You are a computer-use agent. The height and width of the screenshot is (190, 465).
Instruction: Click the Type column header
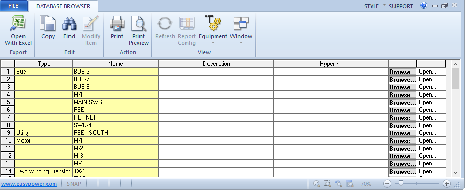click(x=43, y=64)
